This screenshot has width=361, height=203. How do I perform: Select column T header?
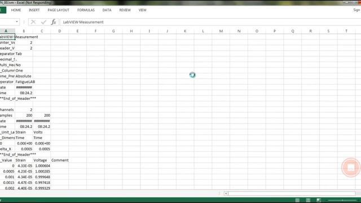[x=346, y=31]
